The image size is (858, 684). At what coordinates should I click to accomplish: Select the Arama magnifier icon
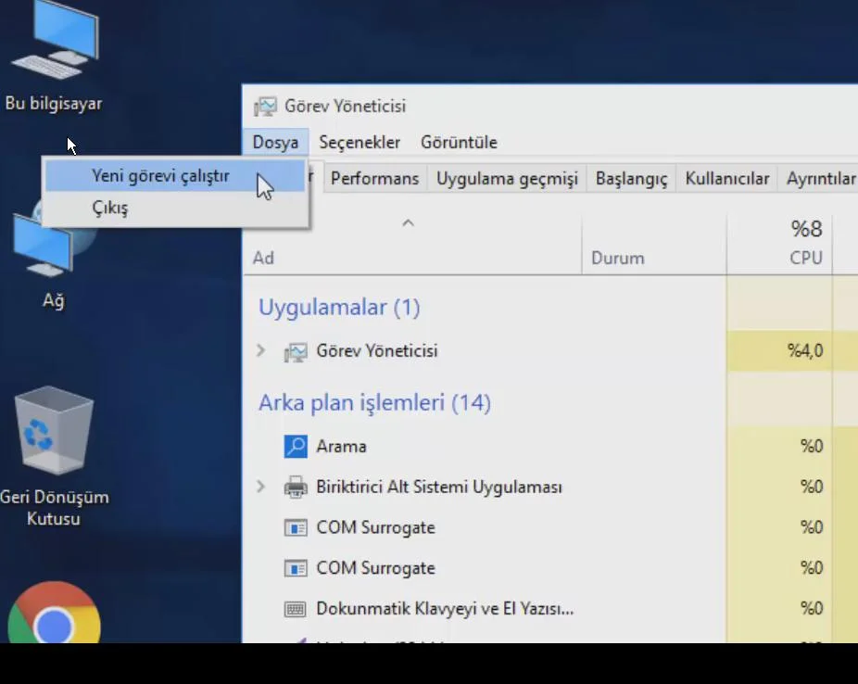click(x=296, y=447)
